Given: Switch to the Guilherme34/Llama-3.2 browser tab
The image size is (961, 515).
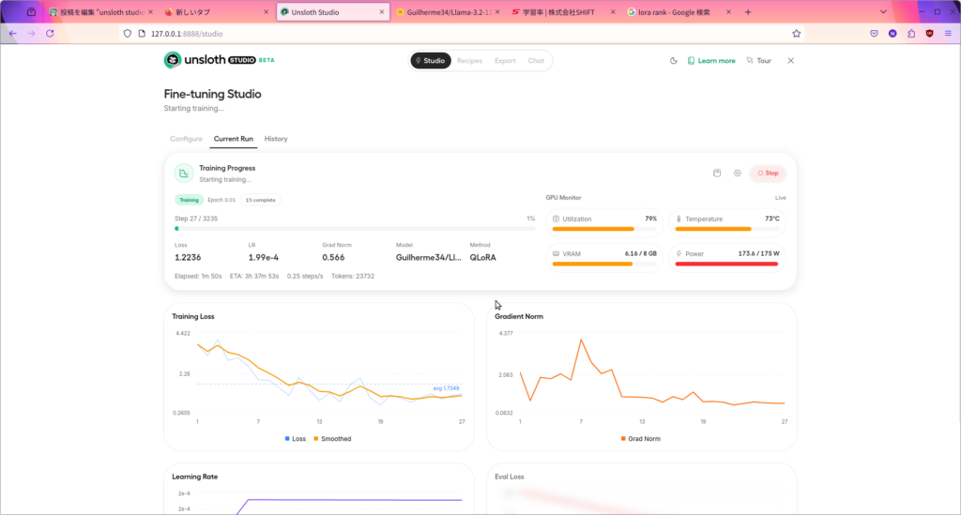Looking at the screenshot, I should click(446, 12).
